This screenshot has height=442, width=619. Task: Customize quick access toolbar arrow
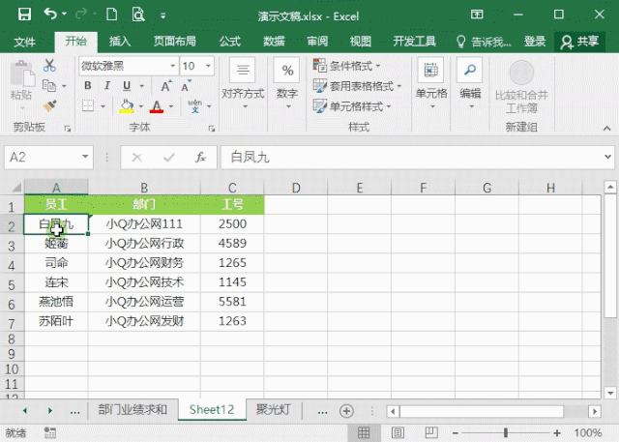pos(162,15)
